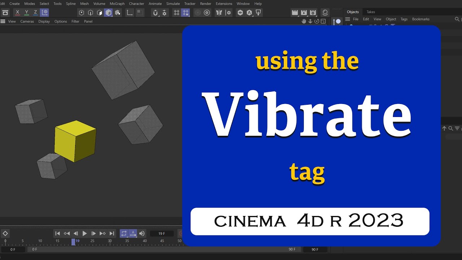Click the current frame 19 F field
This screenshot has height=260, width=462.
pyautogui.click(x=162, y=234)
